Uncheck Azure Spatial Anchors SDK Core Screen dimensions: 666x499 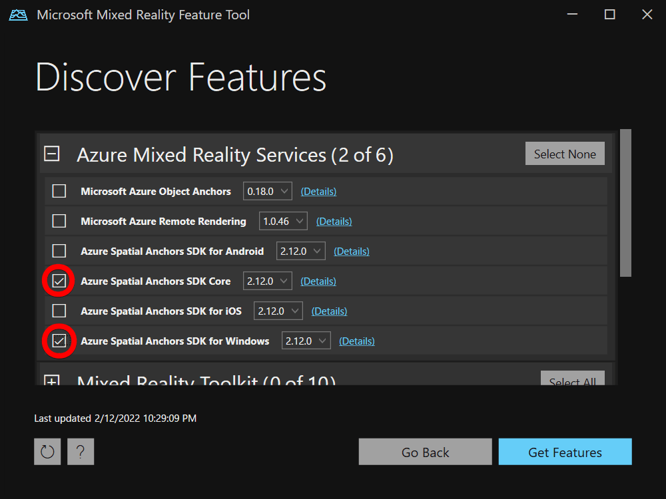tap(59, 281)
